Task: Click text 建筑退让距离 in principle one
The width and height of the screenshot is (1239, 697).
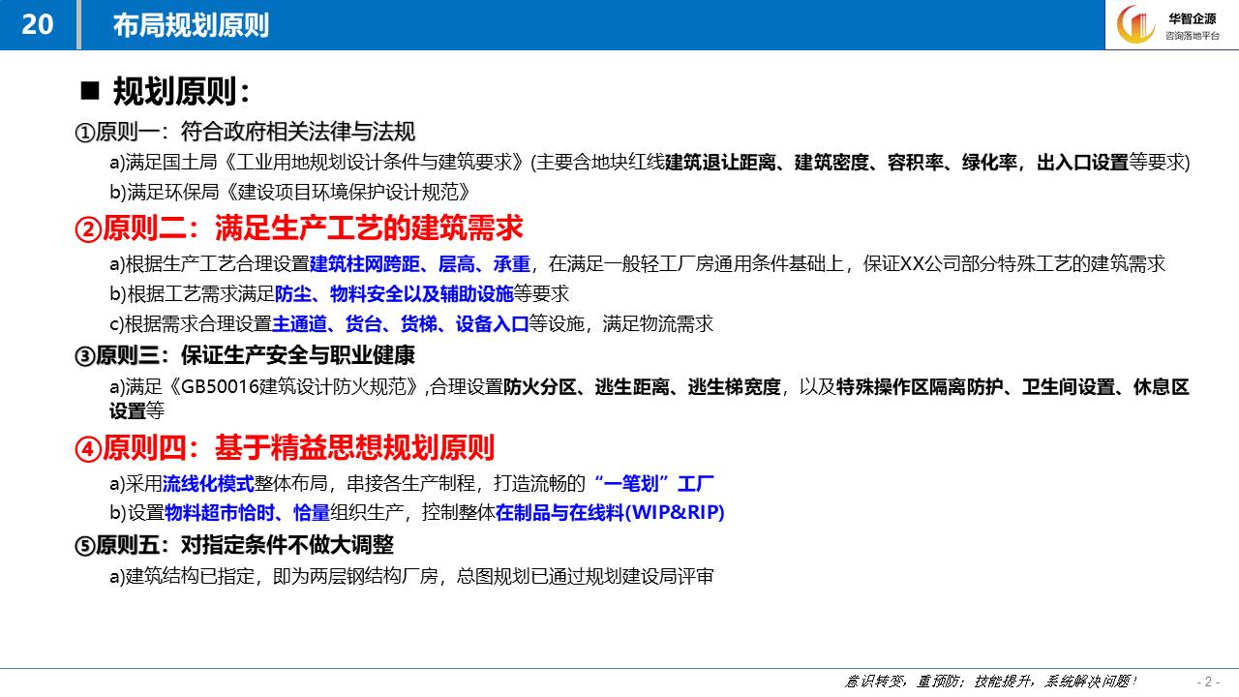Action: (x=721, y=163)
